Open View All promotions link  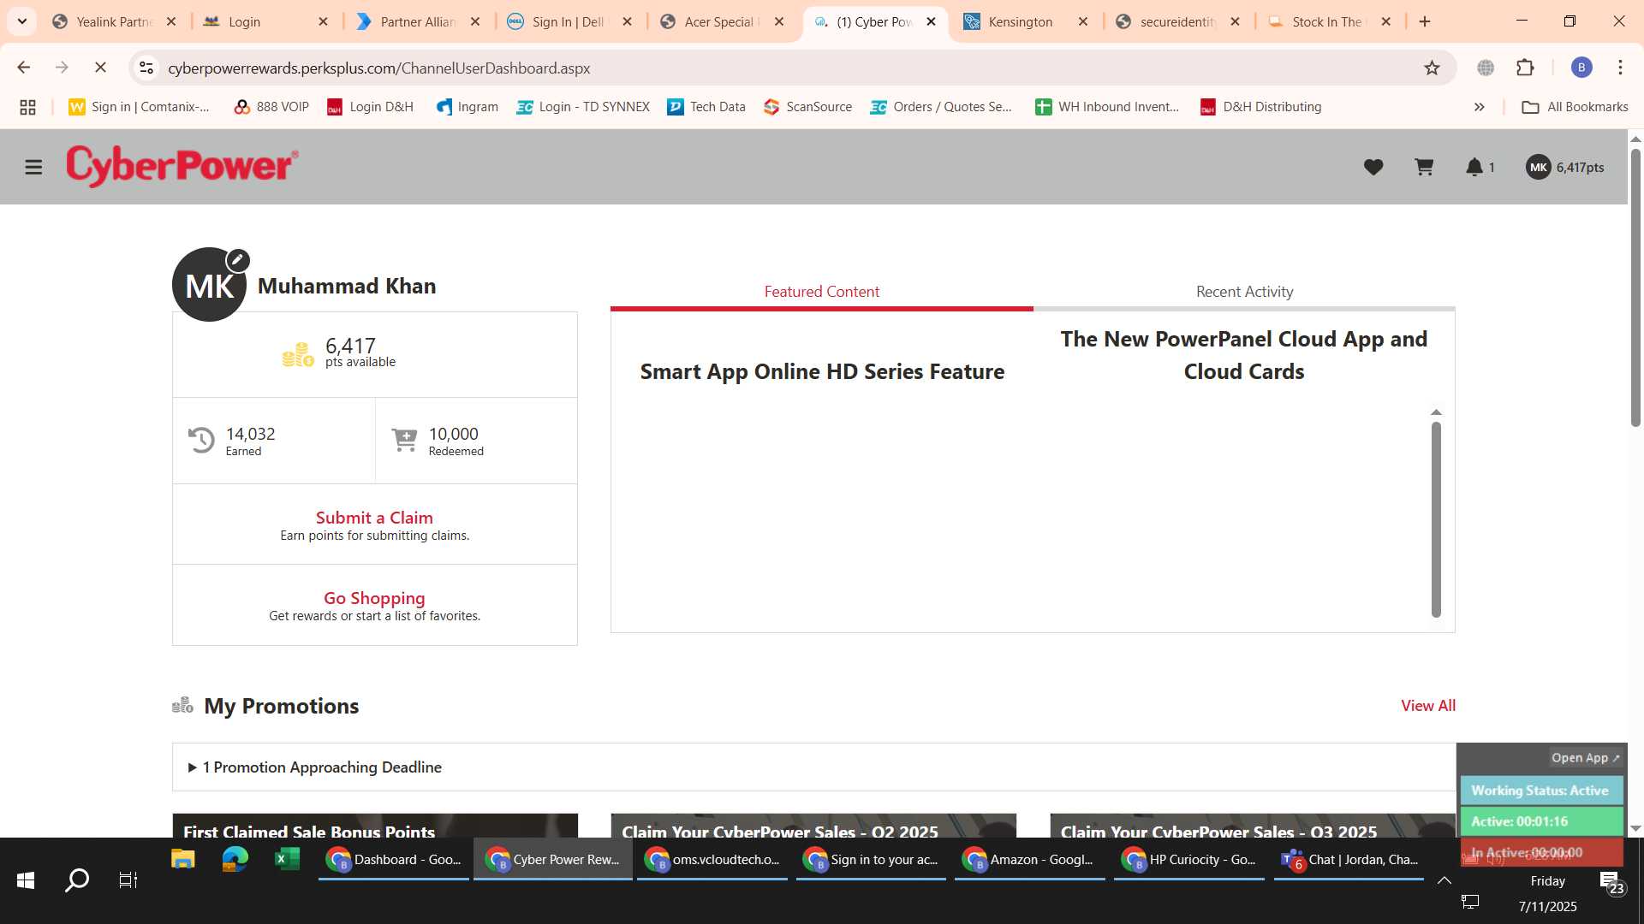(x=1428, y=706)
